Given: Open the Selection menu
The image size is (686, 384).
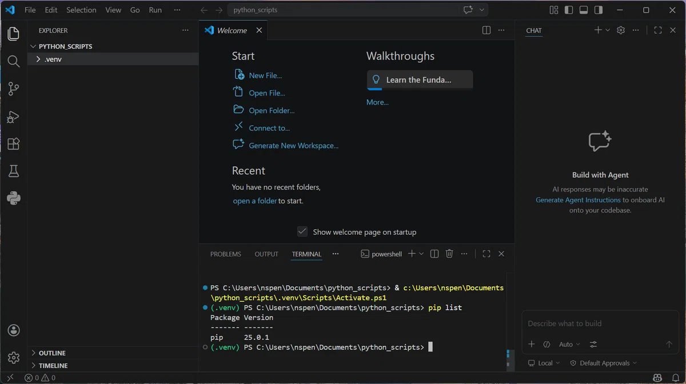Looking at the screenshot, I should click(x=81, y=10).
